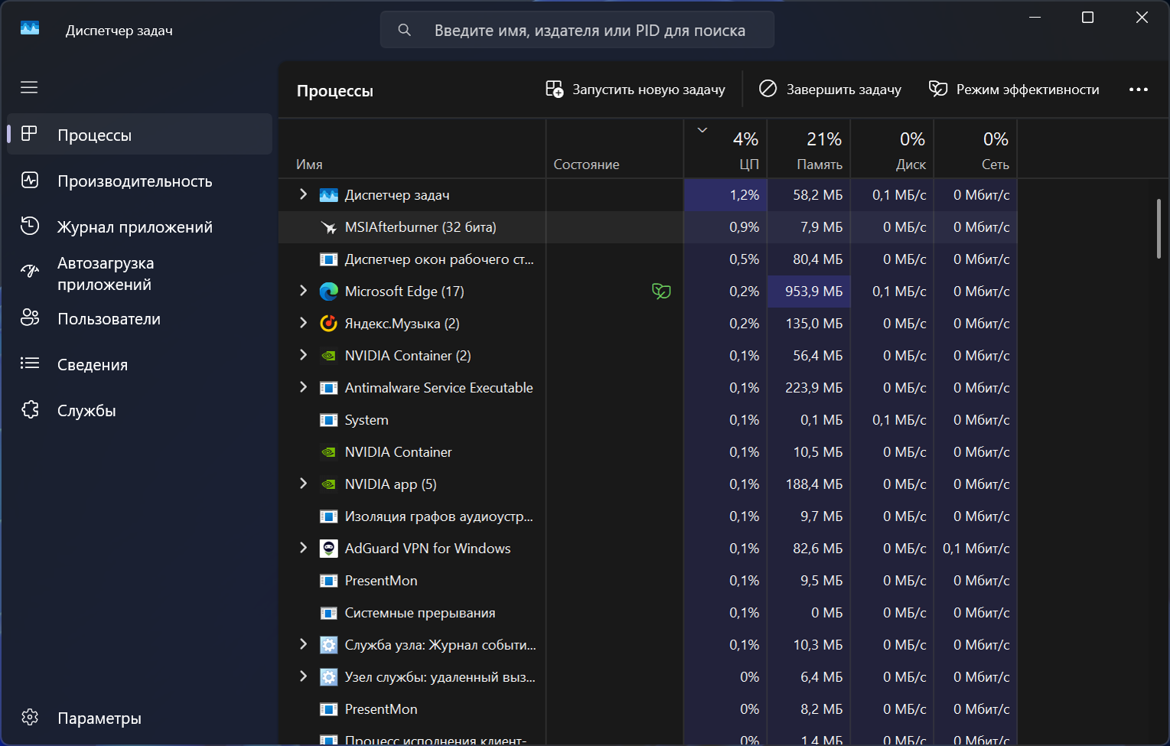Click the Диспетчер задач process row icon
The width and height of the screenshot is (1170, 746).
tap(328, 195)
